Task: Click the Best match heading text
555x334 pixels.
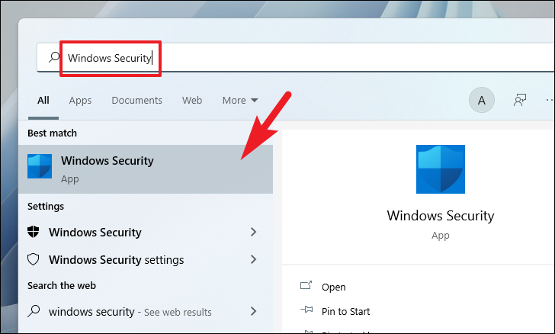Action: tap(52, 133)
